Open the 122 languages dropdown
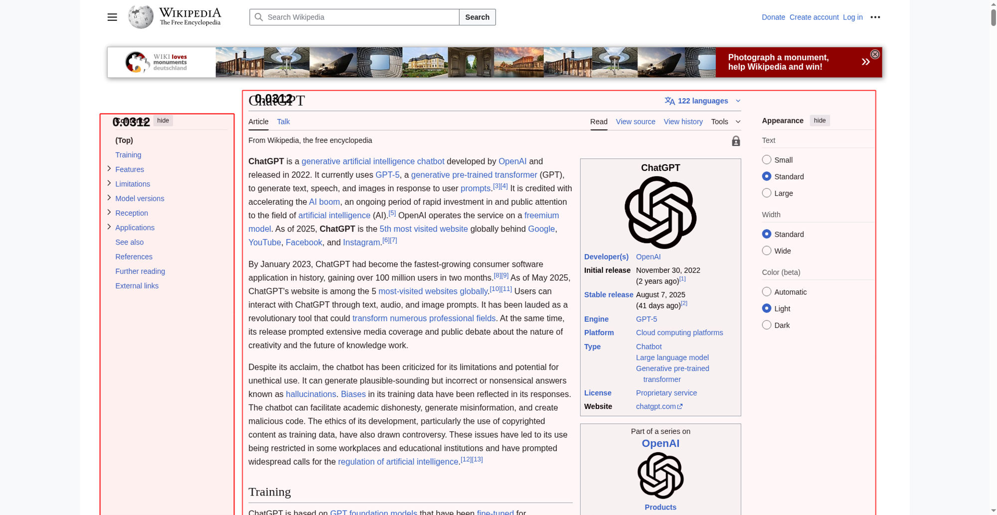The image size is (997, 515). [x=703, y=101]
